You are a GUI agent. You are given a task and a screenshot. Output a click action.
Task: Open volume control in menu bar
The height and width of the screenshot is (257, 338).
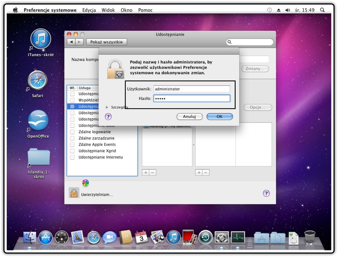tap(288, 10)
